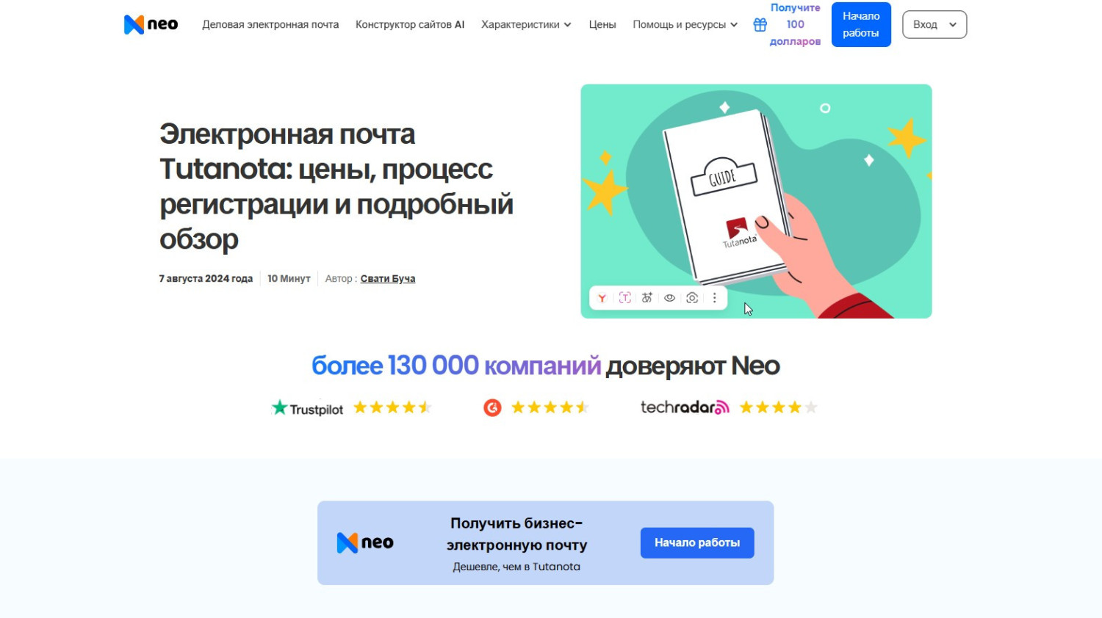Expand Помощь и ресурсы menu
The width and height of the screenshot is (1102, 618).
point(685,24)
